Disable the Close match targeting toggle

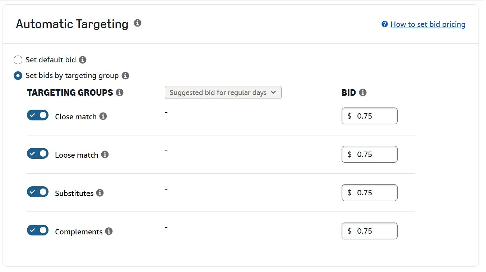pyautogui.click(x=37, y=115)
